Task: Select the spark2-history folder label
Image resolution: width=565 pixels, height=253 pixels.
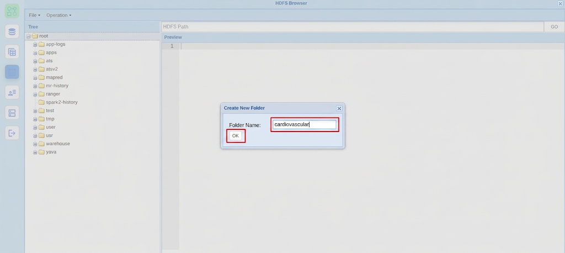Action: click(62, 102)
